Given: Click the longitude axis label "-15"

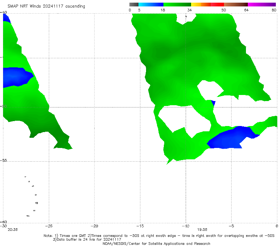Looking at the screenshot, I should tap(140, 226).
